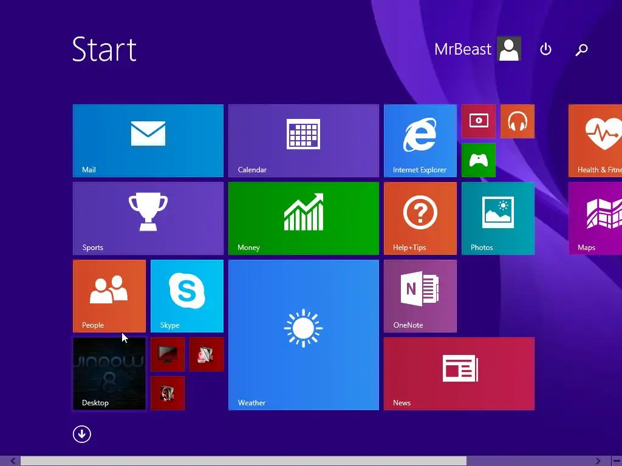This screenshot has width=622, height=466.
Task: Launch Internet Explorer tile
Action: (x=420, y=141)
